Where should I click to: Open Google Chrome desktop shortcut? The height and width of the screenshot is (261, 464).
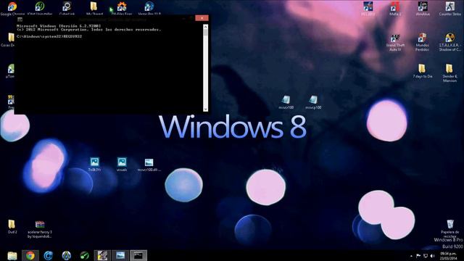(12, 8)
